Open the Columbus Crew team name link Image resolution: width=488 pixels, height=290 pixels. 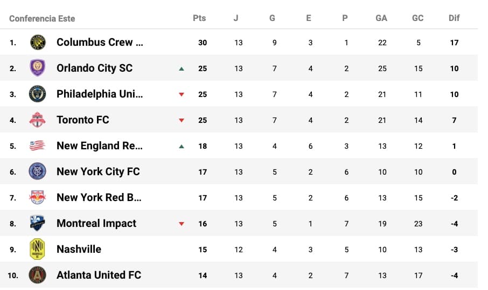point(100,42)
